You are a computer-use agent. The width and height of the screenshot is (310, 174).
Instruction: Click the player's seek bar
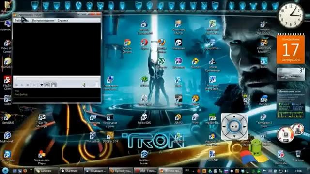[57, 78]
